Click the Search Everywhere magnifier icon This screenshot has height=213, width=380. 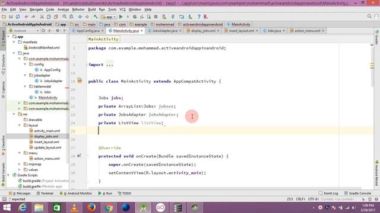[369, 16]
